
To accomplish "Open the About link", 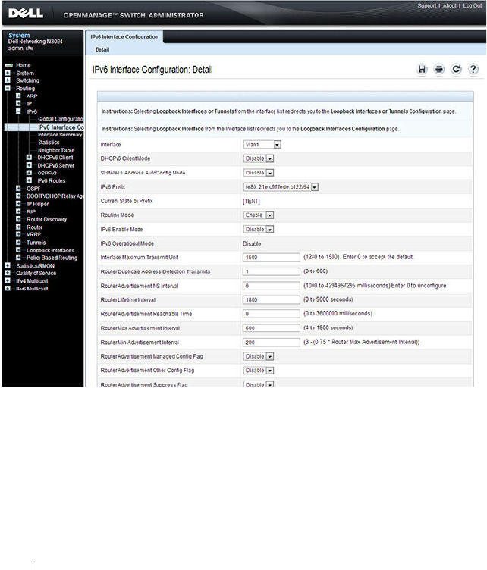I will point(450,6).
